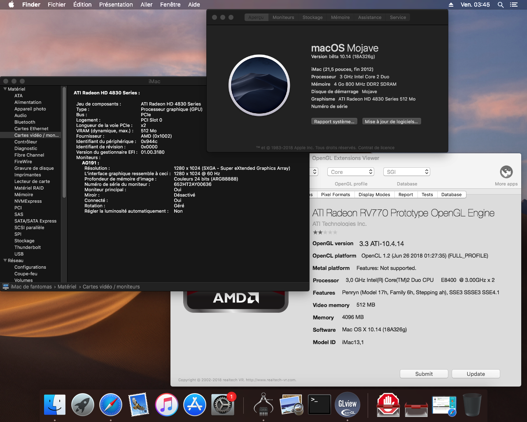Click the More apps globe icon
Screen dimensions: 527x422
[506, 172]
